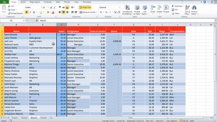Increase decimal places
The width and height of the screenshot is (217, 122).
pos(115,12)
